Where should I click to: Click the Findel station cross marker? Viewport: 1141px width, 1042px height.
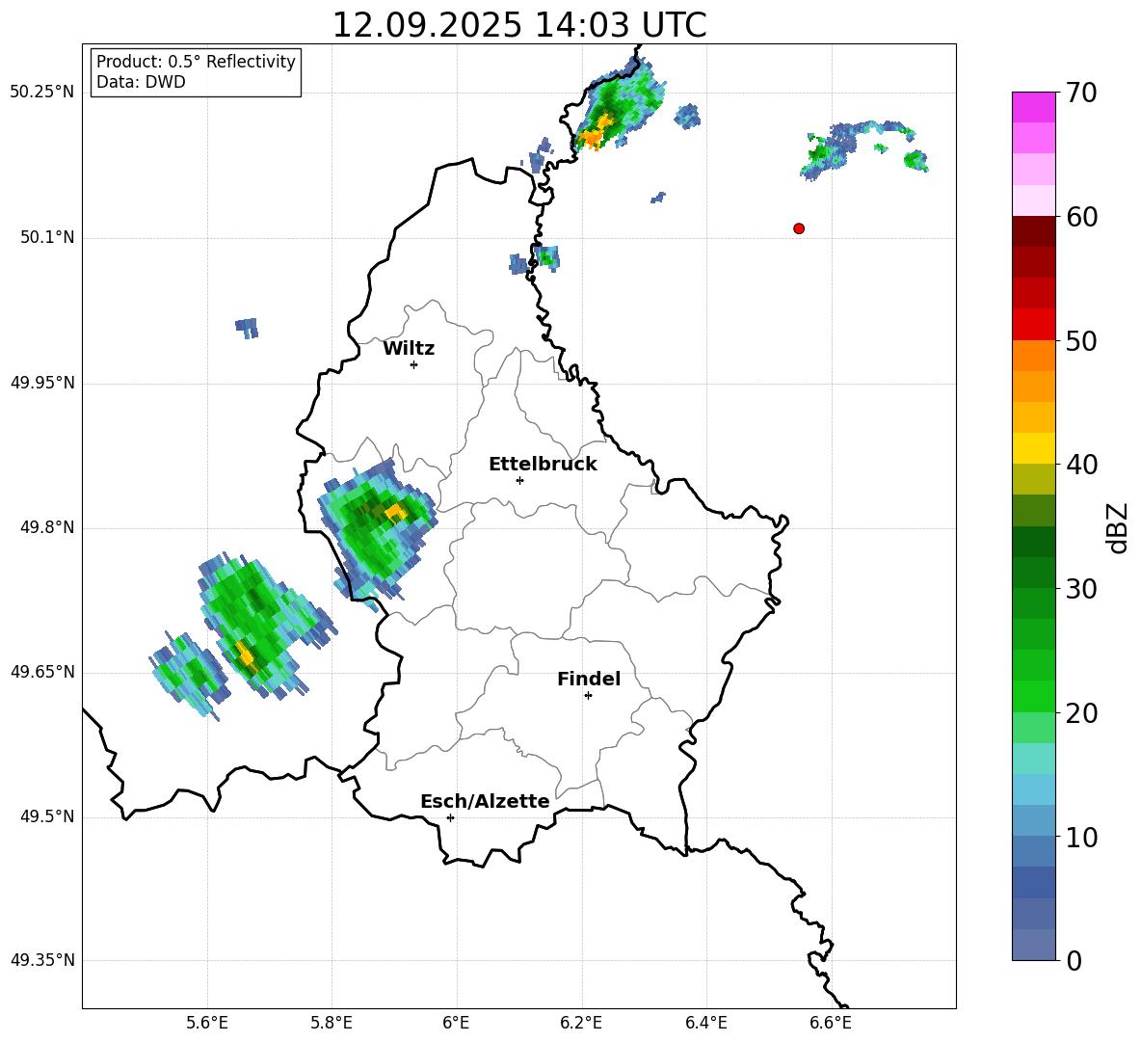[588, 695]
